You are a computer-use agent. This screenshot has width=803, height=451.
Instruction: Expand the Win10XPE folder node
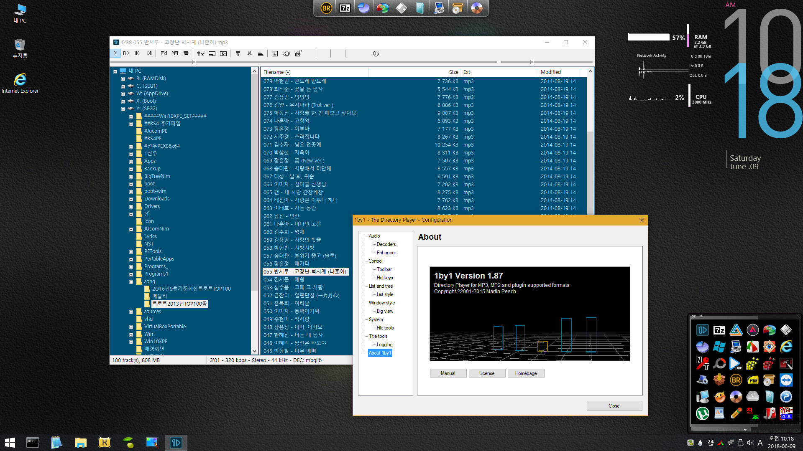pyautogui.click(x=131, y=342)
